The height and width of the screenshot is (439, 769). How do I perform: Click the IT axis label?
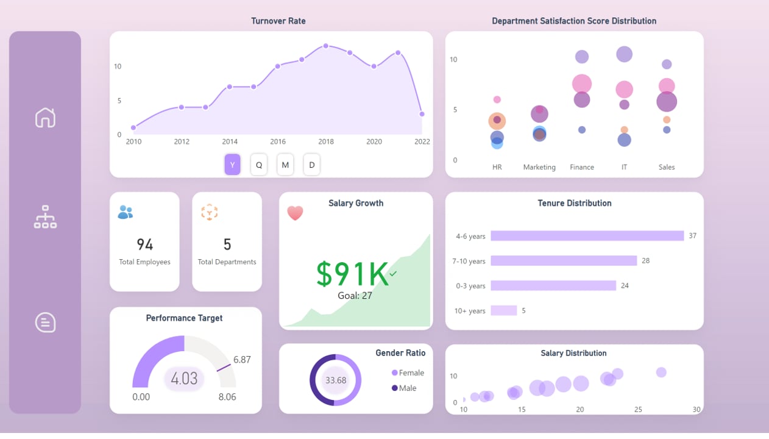(x=624, y=167)
